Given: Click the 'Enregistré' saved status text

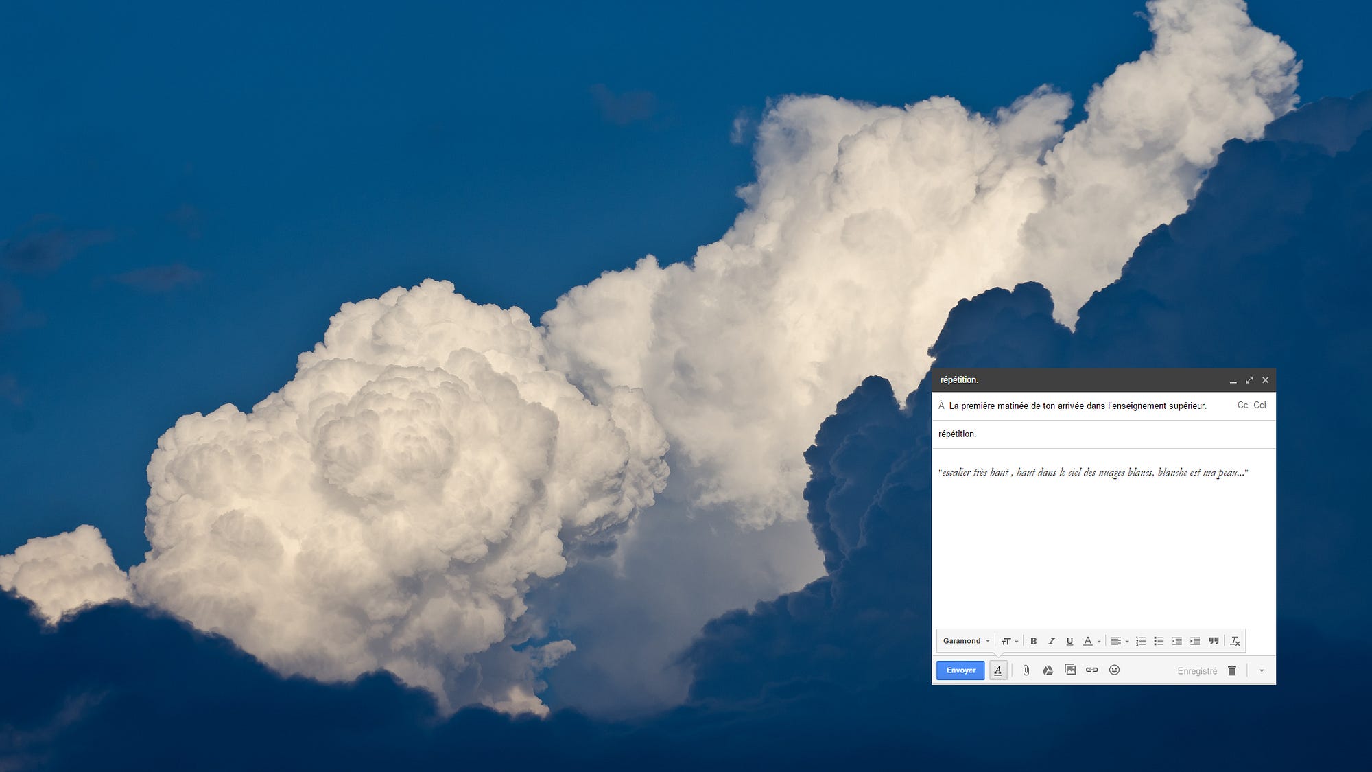Looking at the screenshot, I should click(x=1197, y=671).
